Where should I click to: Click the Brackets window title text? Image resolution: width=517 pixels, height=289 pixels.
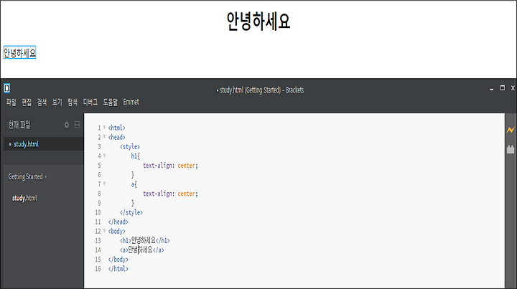(x=260, y=90)
